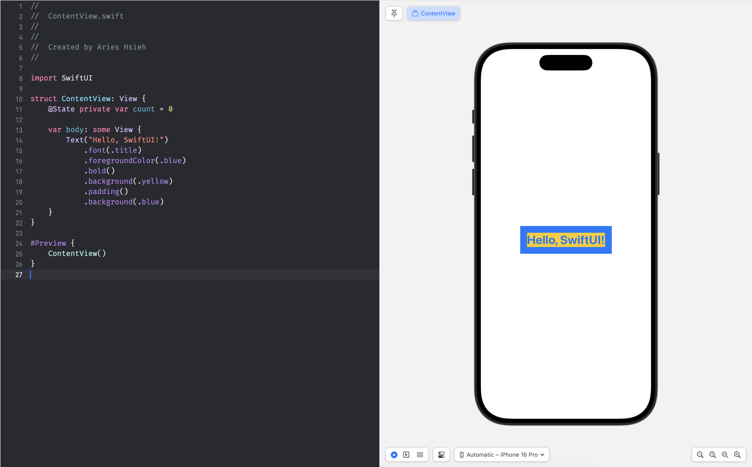
Task: Click line number 14 in gutter
Action: pyautogui.click(x=19, y=141)
